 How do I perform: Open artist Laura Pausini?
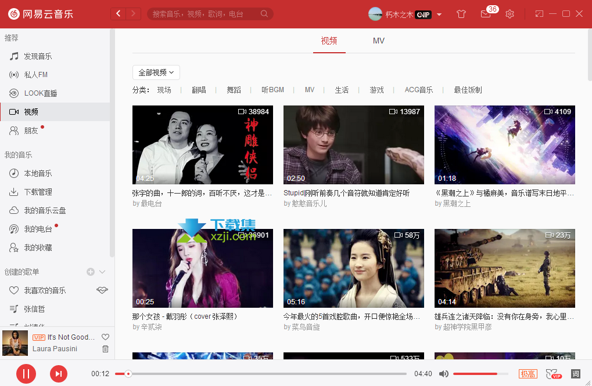click(x=55, y=349)
